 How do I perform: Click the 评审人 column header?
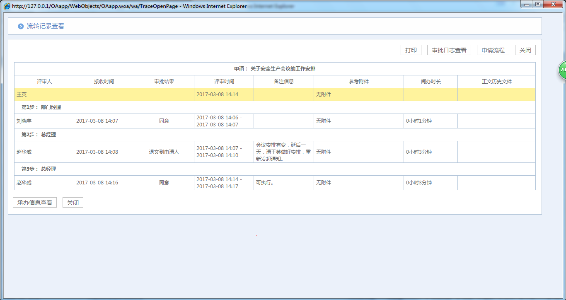[44, 82]
